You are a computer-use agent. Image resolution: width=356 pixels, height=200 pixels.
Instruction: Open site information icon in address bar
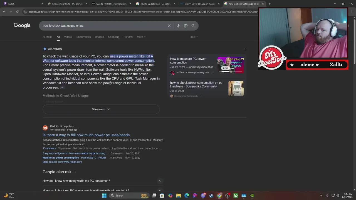pyautogui.click(x=25, y=12)
